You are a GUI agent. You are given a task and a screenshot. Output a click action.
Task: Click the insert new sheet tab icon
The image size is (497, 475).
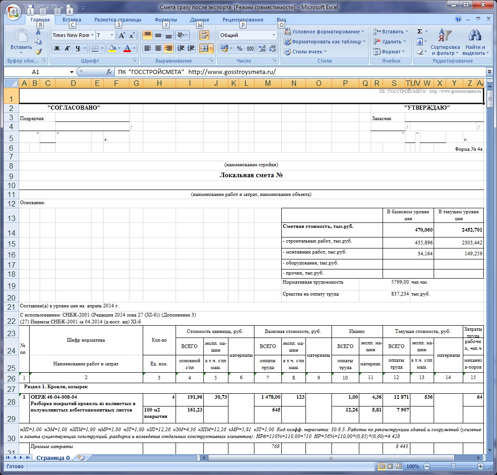pyautogui.click(x=81, y=458)
